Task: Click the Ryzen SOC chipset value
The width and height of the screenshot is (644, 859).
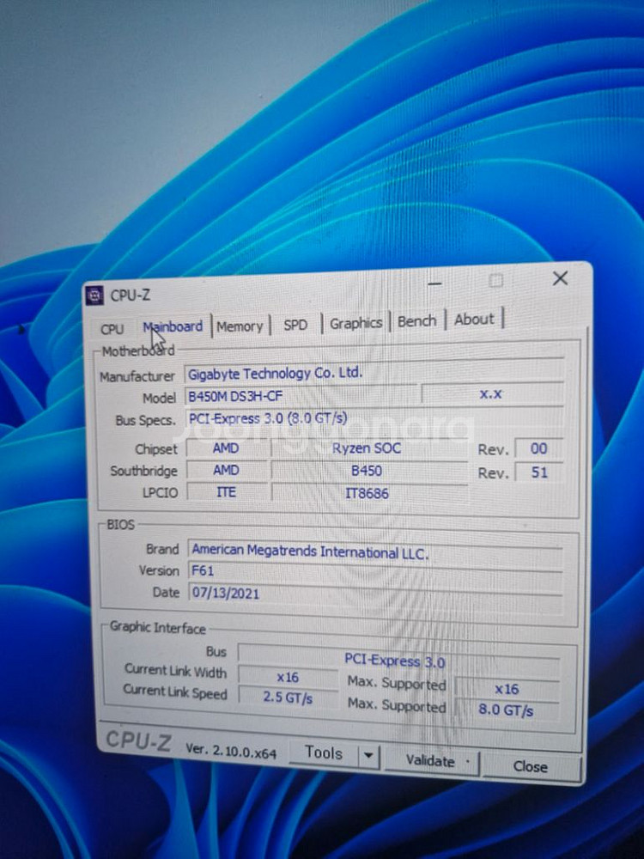Action: 368,448
